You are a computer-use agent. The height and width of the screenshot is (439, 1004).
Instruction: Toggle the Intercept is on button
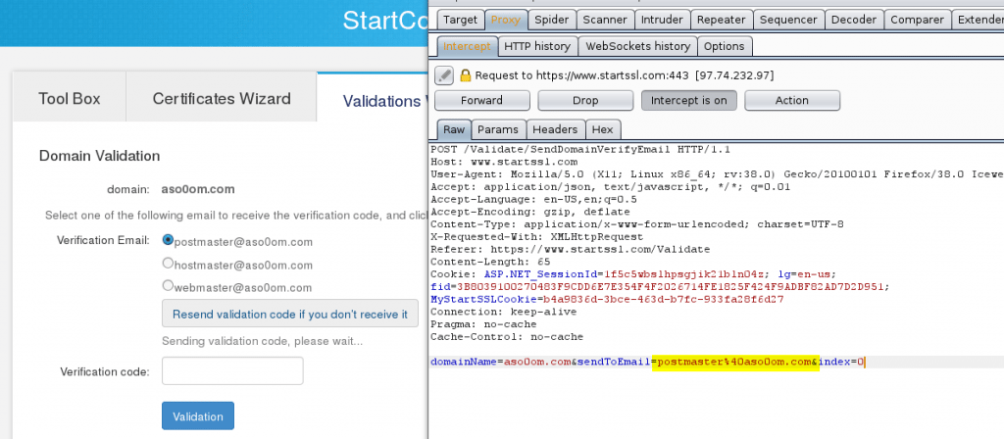tap(689, 101)
